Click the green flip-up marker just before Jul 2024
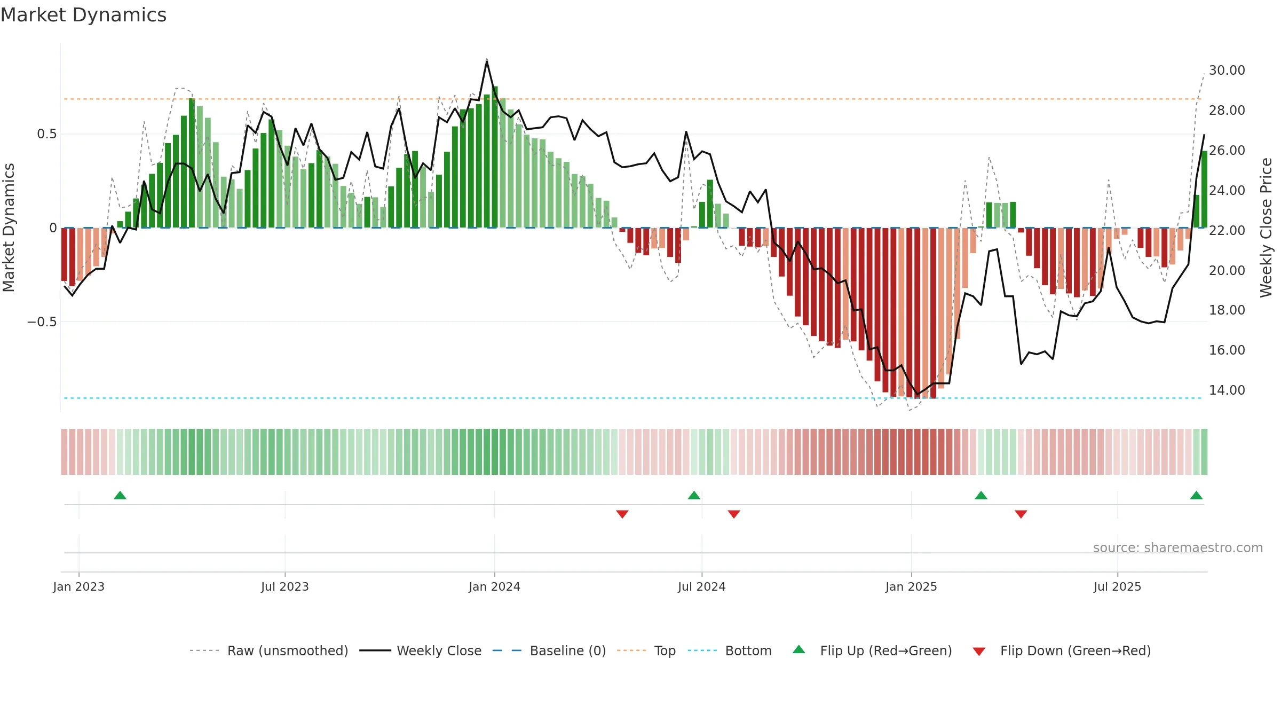The height and width of the screenshot is (721, 1281). click(x=694, y=495)
